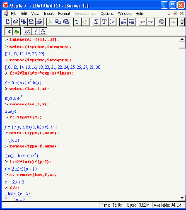Execute whole worksheet with triple exclamation icon
The width and height of the screenshot is (186, 210).
click(x=43, y=31)
